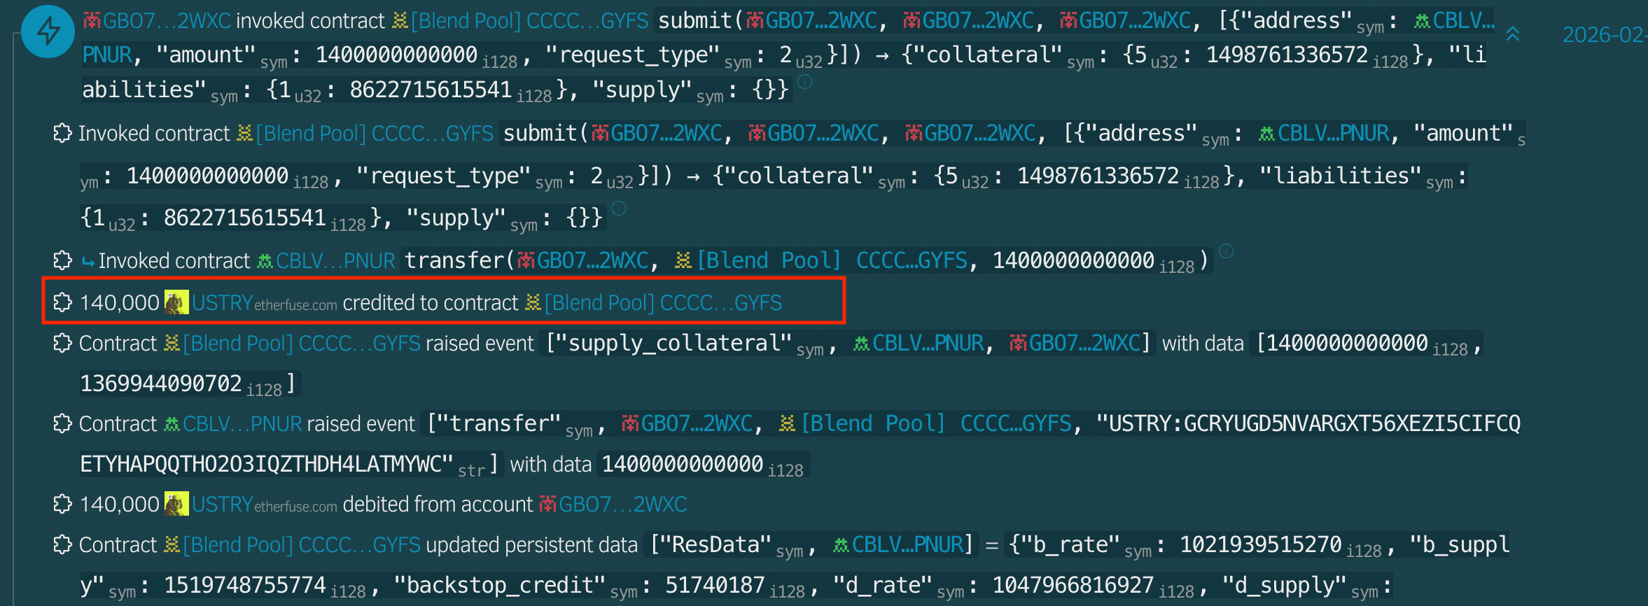1648x606 pixels.
Task: Click puzzle icon on 'credited to contract' row
Action: point(63,302)
